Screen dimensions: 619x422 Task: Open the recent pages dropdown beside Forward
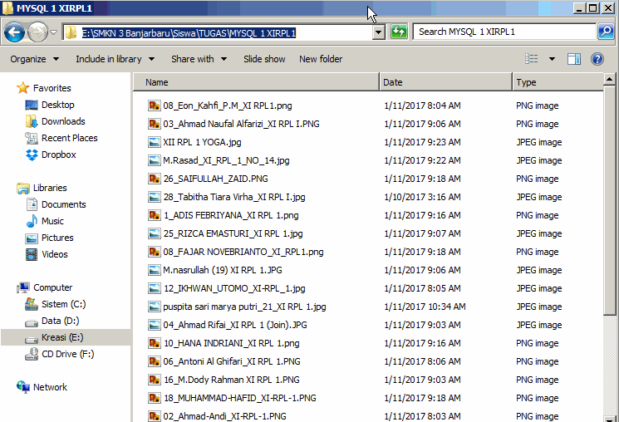[54, 32]
